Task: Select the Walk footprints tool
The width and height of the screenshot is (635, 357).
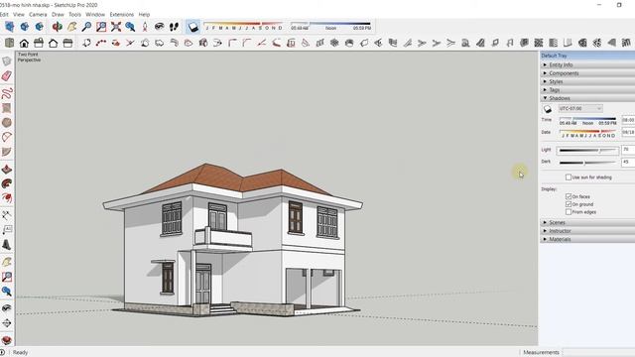Action: [x=174, y=27]
